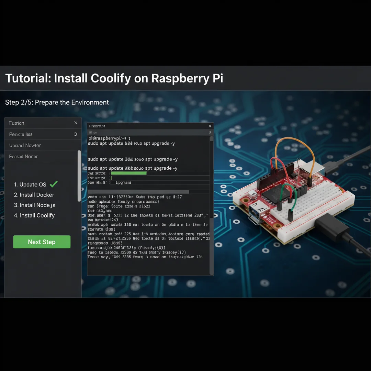Viewport: 371px width, 371px height.
Task: Select the '1. Update OS' step
Action: click(x=30, y=184)
